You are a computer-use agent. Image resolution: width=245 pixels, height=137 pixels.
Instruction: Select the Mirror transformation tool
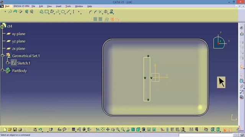point(106,12)
